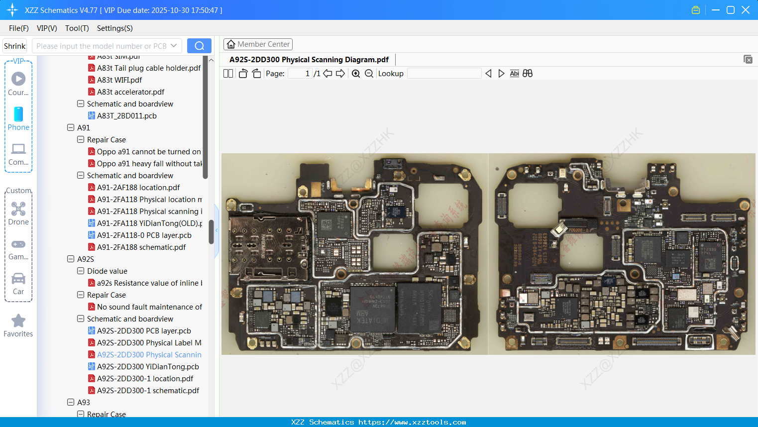Image resolution: width=758 pixels, height=427 pixels.
Task: Open the Tool(T) menu
Action: click(x=77, y=28)
